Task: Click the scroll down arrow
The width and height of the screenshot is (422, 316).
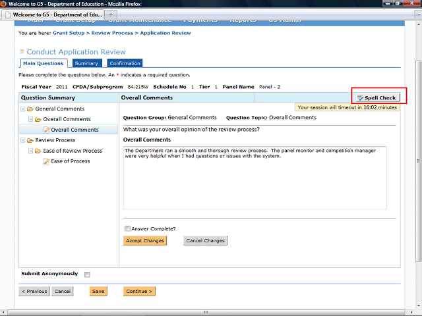Action: click(418, 305)
